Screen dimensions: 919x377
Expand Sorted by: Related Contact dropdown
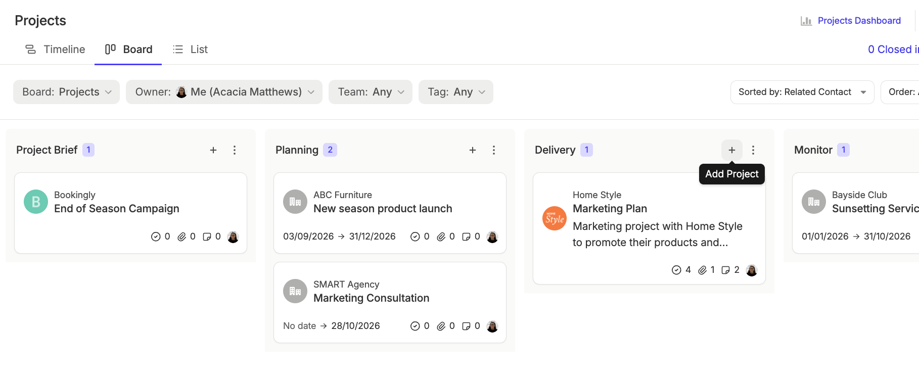click(802, 92)
